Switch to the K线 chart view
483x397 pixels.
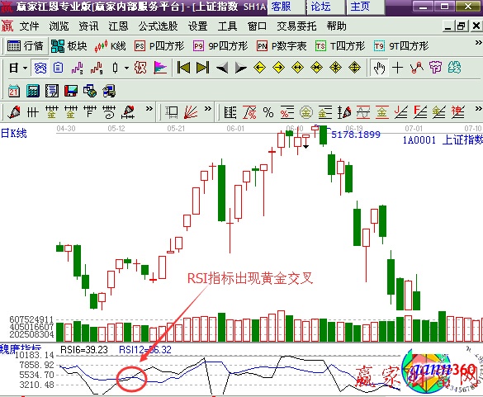(x=111, y=46)
